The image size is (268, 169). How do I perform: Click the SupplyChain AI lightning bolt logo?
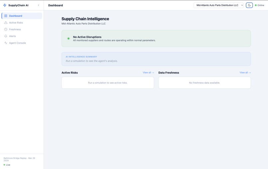(x=5, y=5)
